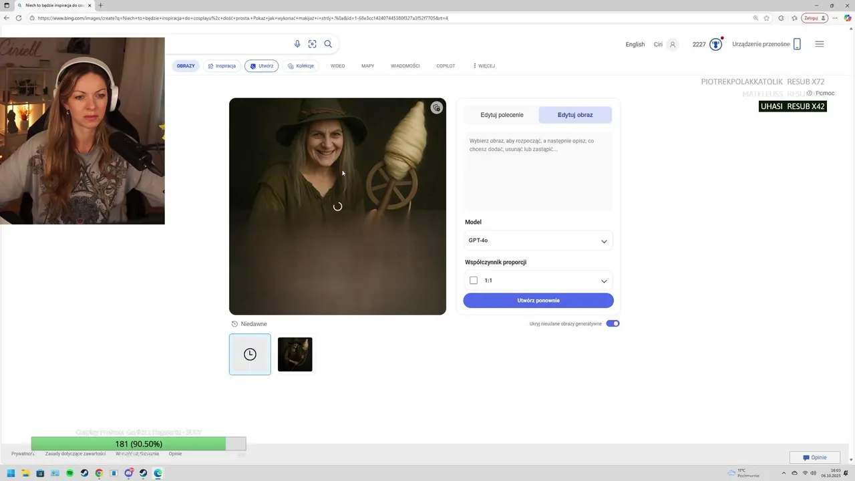
Task: Open the favorites list icon in toolbar
Action: point(794,18)
